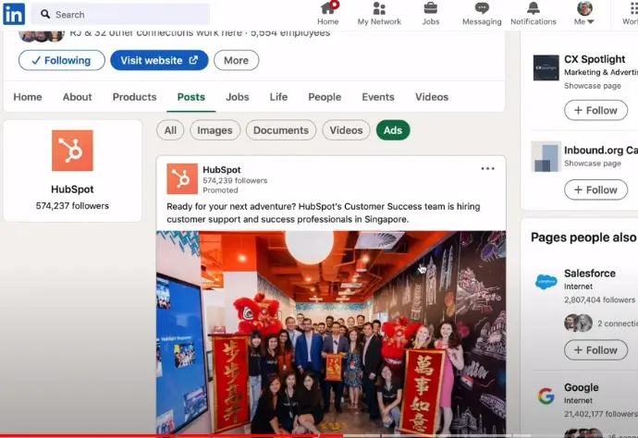This screenshot has height=438, width=638.
Task: Select the All posts filter
Action: click(170, 130)
